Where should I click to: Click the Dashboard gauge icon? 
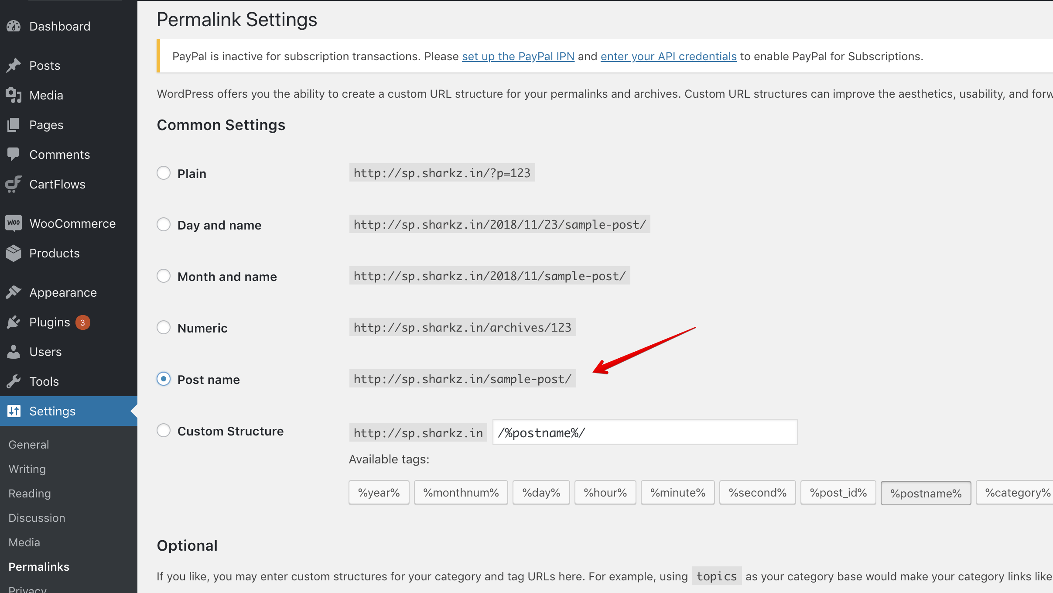pyautogui.click(x=14, y=26)
